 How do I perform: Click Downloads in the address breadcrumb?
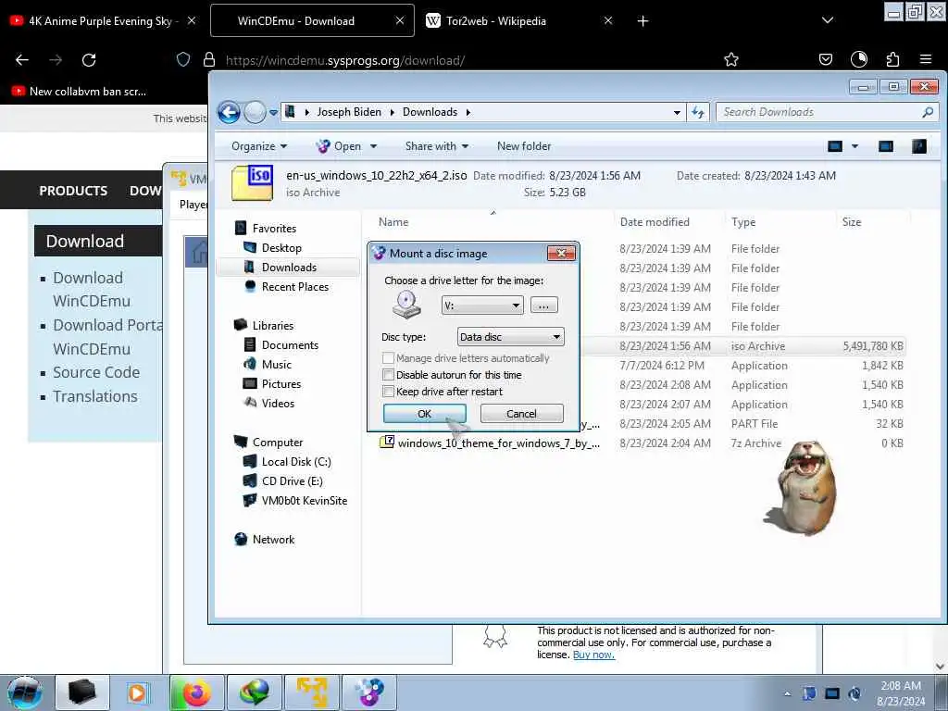pyautogui.click(x=430, y=112)
